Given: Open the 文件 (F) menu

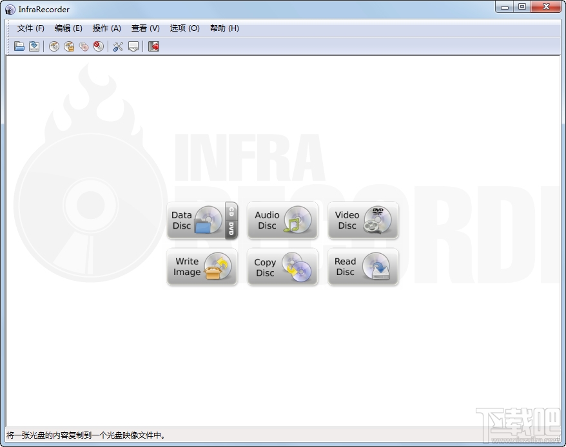Looking at the screenshot, I should [31, 28].
